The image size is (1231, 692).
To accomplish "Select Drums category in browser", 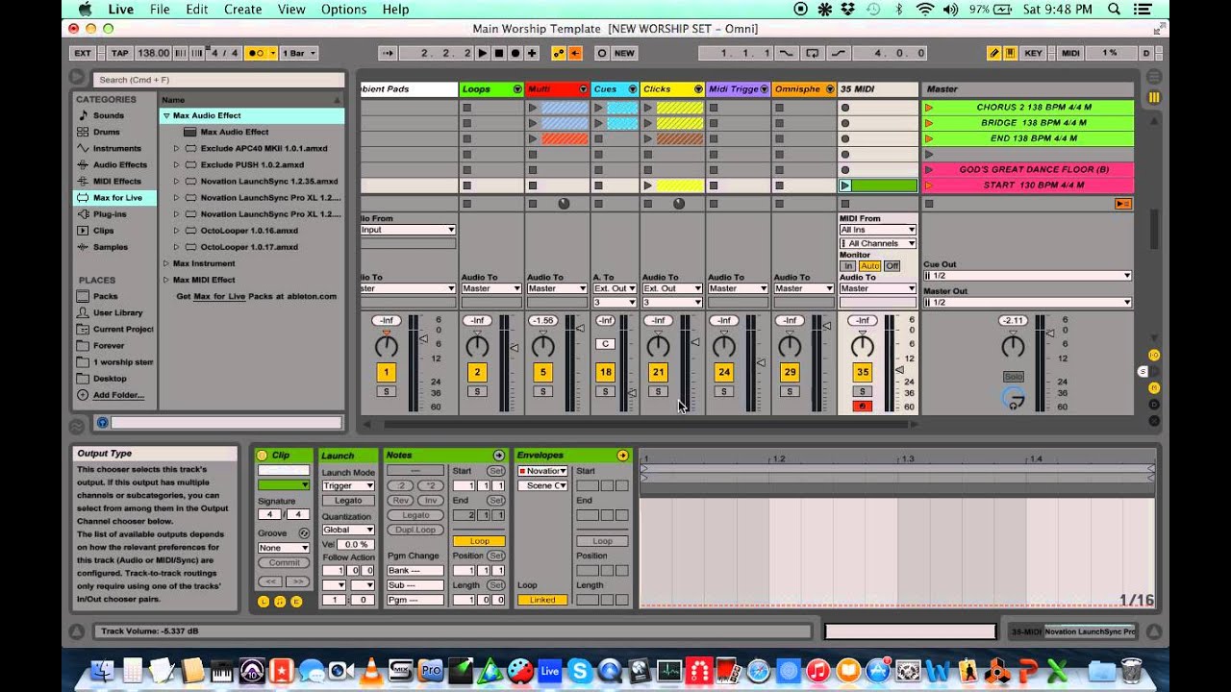I will pyautogui.click(x=106, y=132).
